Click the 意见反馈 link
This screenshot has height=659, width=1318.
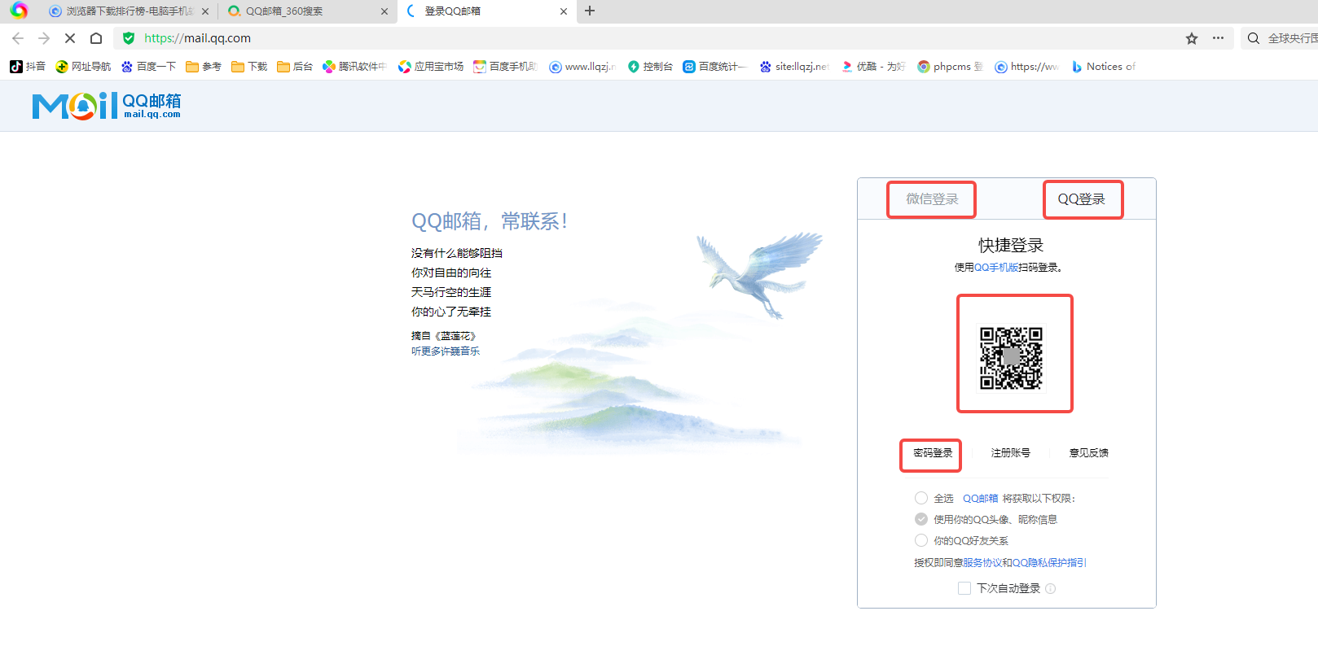[x=1088, y=453]
